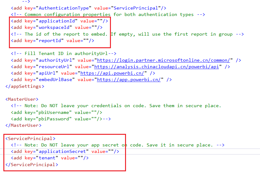The width and height of the screenshot is (260, 175).
Task: Set cursor in the reportId value quotes
Action: (x=89, y=41)
